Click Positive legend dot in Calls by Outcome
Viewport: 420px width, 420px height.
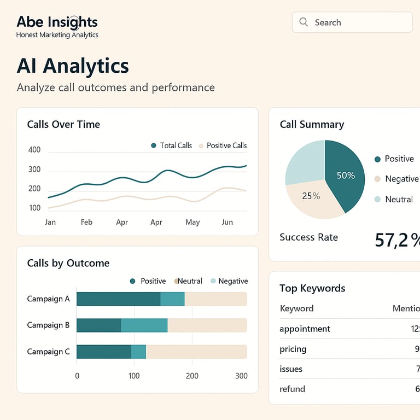pos(132,281)
